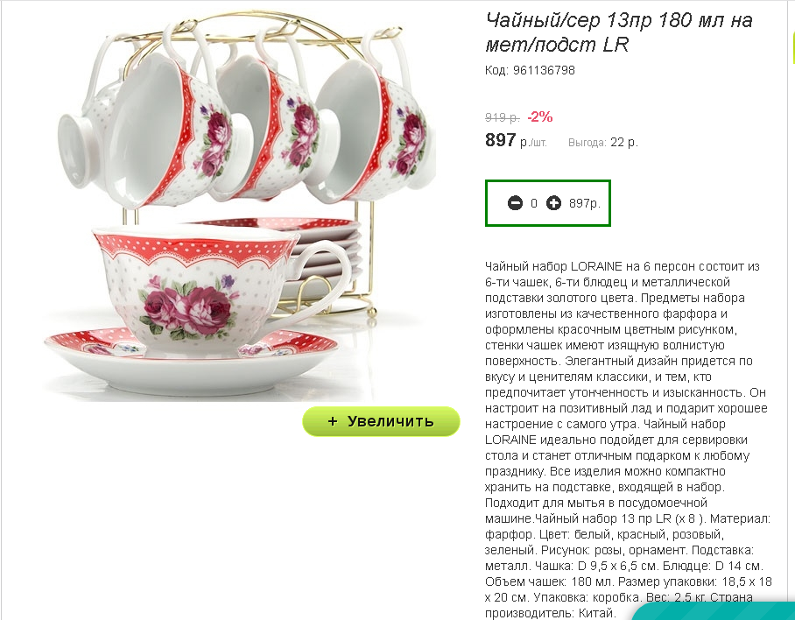Image resolution: width=795 pixels, height=620 pixels.
Task: Click the quantity value 0 field
Action: [534, 203]
